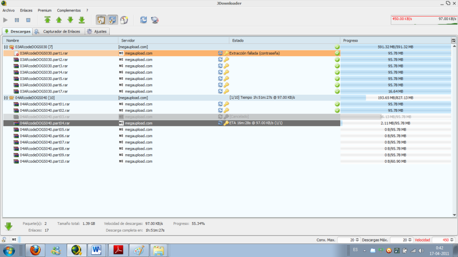Show hidden tray icons arrow

tap(364, 251)
